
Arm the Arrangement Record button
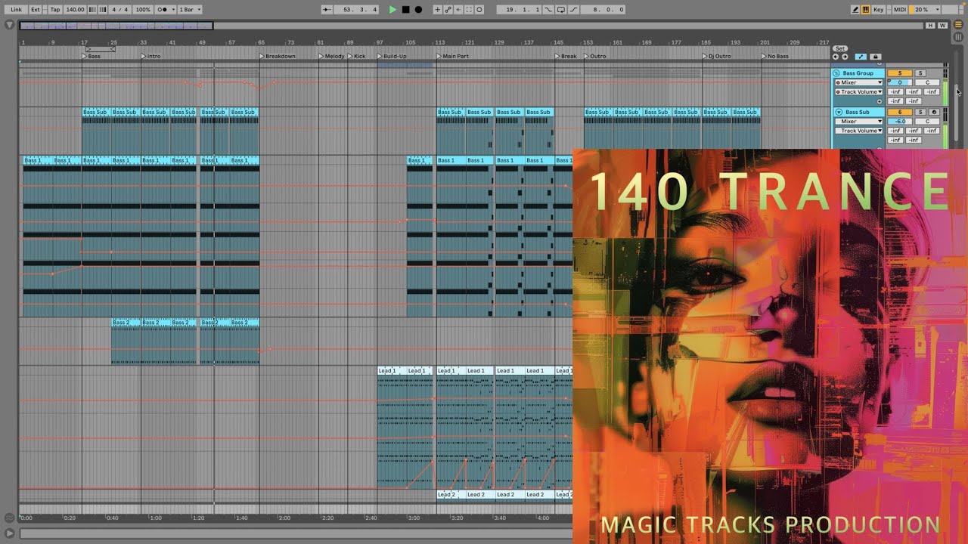tap(418, 10)
